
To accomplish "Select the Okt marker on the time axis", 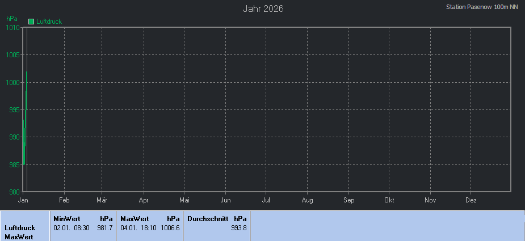I will (389, 200).
